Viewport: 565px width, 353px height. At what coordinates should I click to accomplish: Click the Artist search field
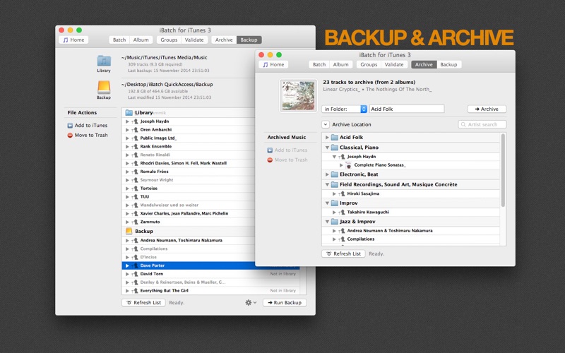(x=482, y=124)
